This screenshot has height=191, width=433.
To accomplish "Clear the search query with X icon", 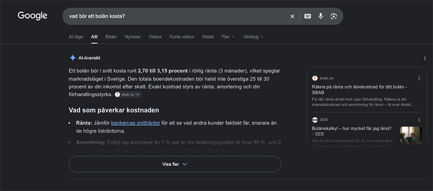I will [x=292, y=16].
